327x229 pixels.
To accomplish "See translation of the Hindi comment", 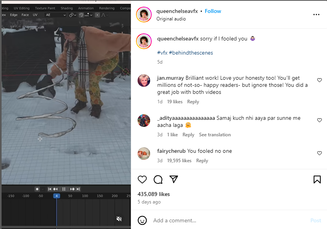I will click(x=215, y=135).
